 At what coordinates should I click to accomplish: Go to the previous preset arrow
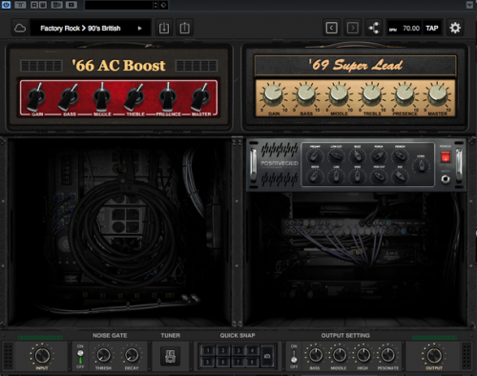331,28
